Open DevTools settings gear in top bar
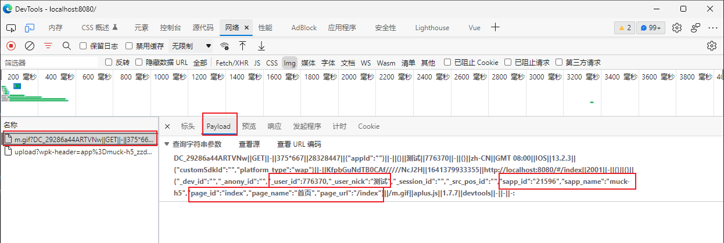The width and height of the screenshot is (724, 243). coord(677,28)
